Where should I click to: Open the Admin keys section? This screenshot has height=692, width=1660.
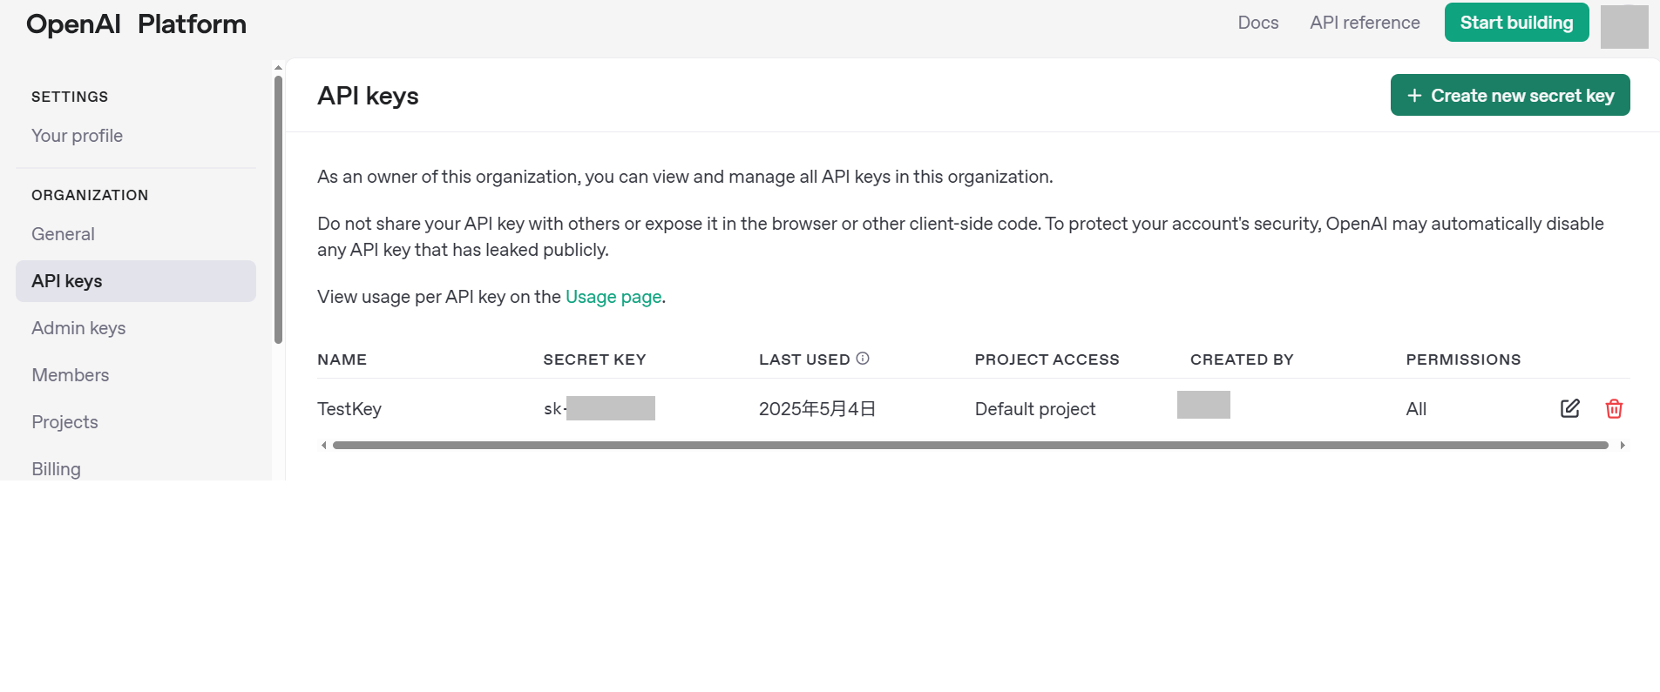(78, 328)
